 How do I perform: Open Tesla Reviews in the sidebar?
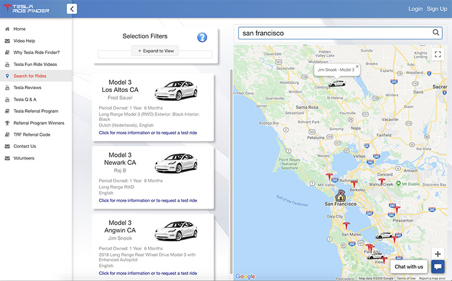pyautogui.click(x=27, y=87)
